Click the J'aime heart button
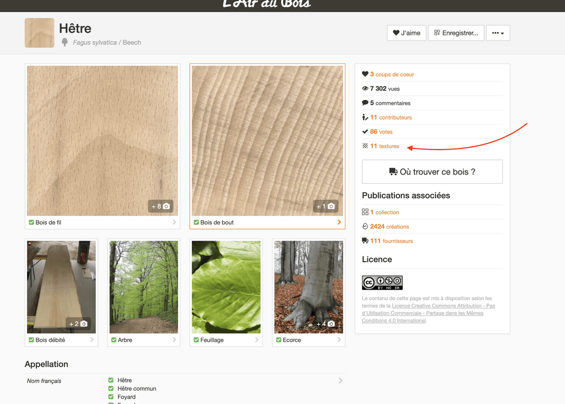565x404 pixels. point(407,33)
